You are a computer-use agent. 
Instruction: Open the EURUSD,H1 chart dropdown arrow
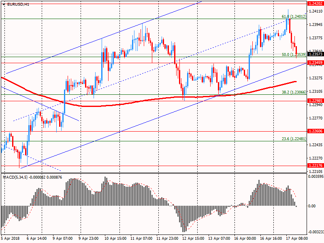pos(4,4)
